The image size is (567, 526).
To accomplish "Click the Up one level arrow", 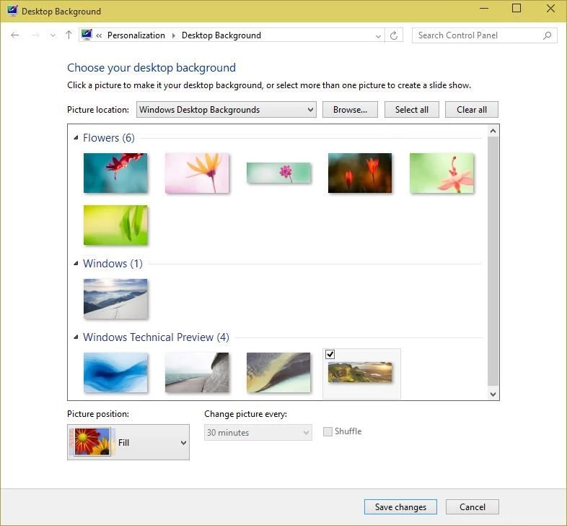I will (69, 35).
